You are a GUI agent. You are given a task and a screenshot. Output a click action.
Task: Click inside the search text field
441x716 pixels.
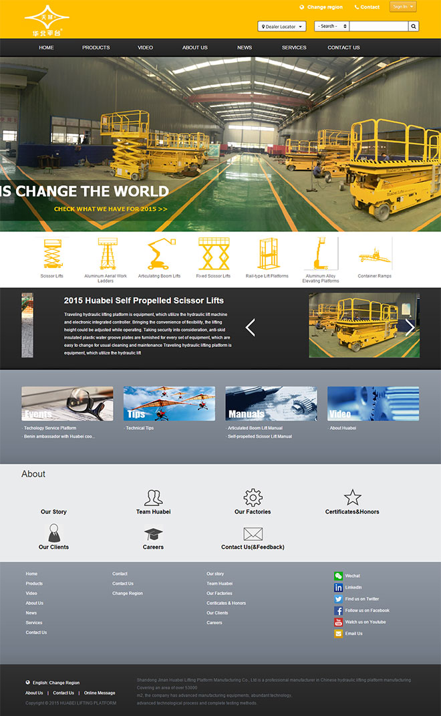click(x=378, y=26)
